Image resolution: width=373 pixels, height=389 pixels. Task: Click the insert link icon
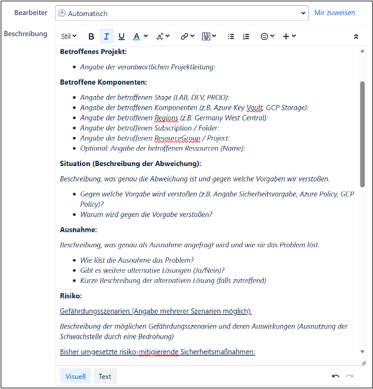188,37
